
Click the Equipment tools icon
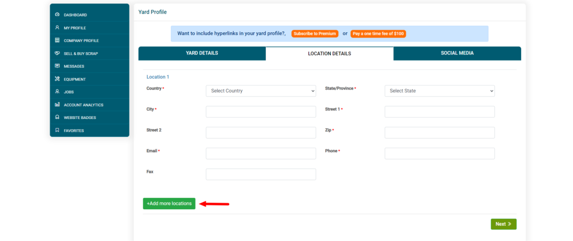click(57, 79)
